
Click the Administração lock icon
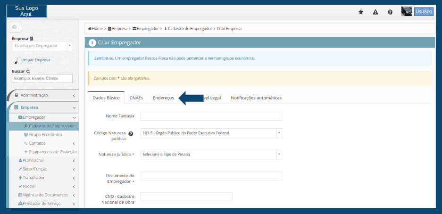point(17,95)
